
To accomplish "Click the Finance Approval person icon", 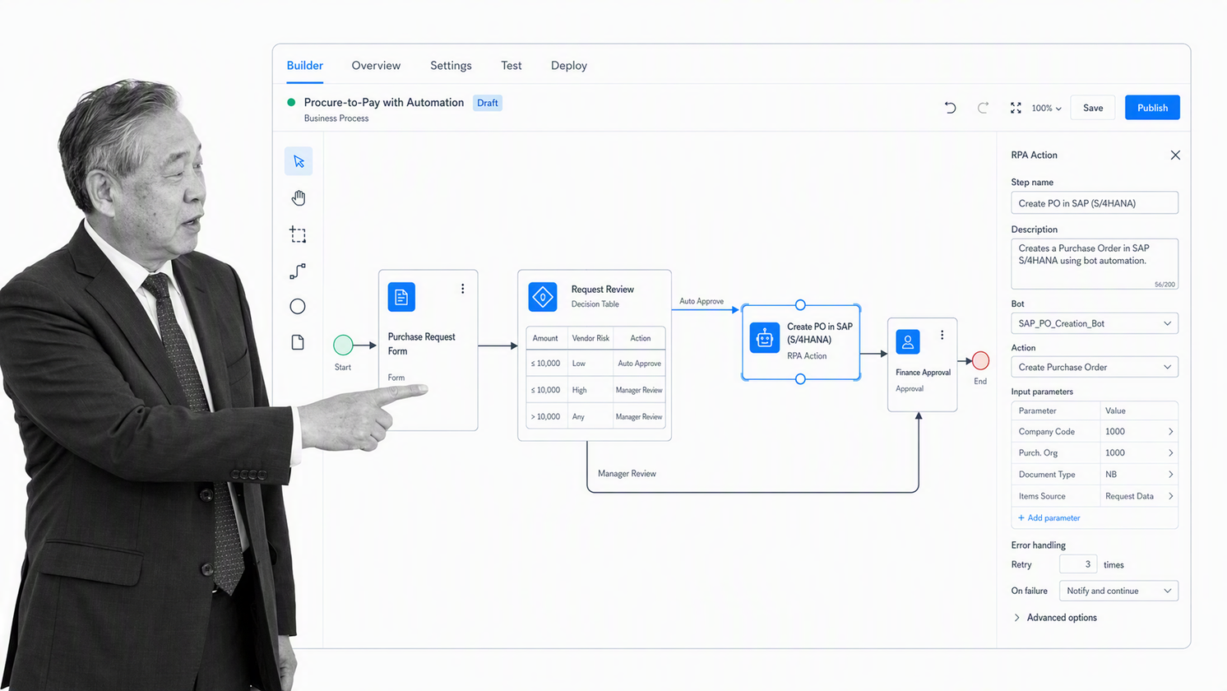I will [908, 341].
